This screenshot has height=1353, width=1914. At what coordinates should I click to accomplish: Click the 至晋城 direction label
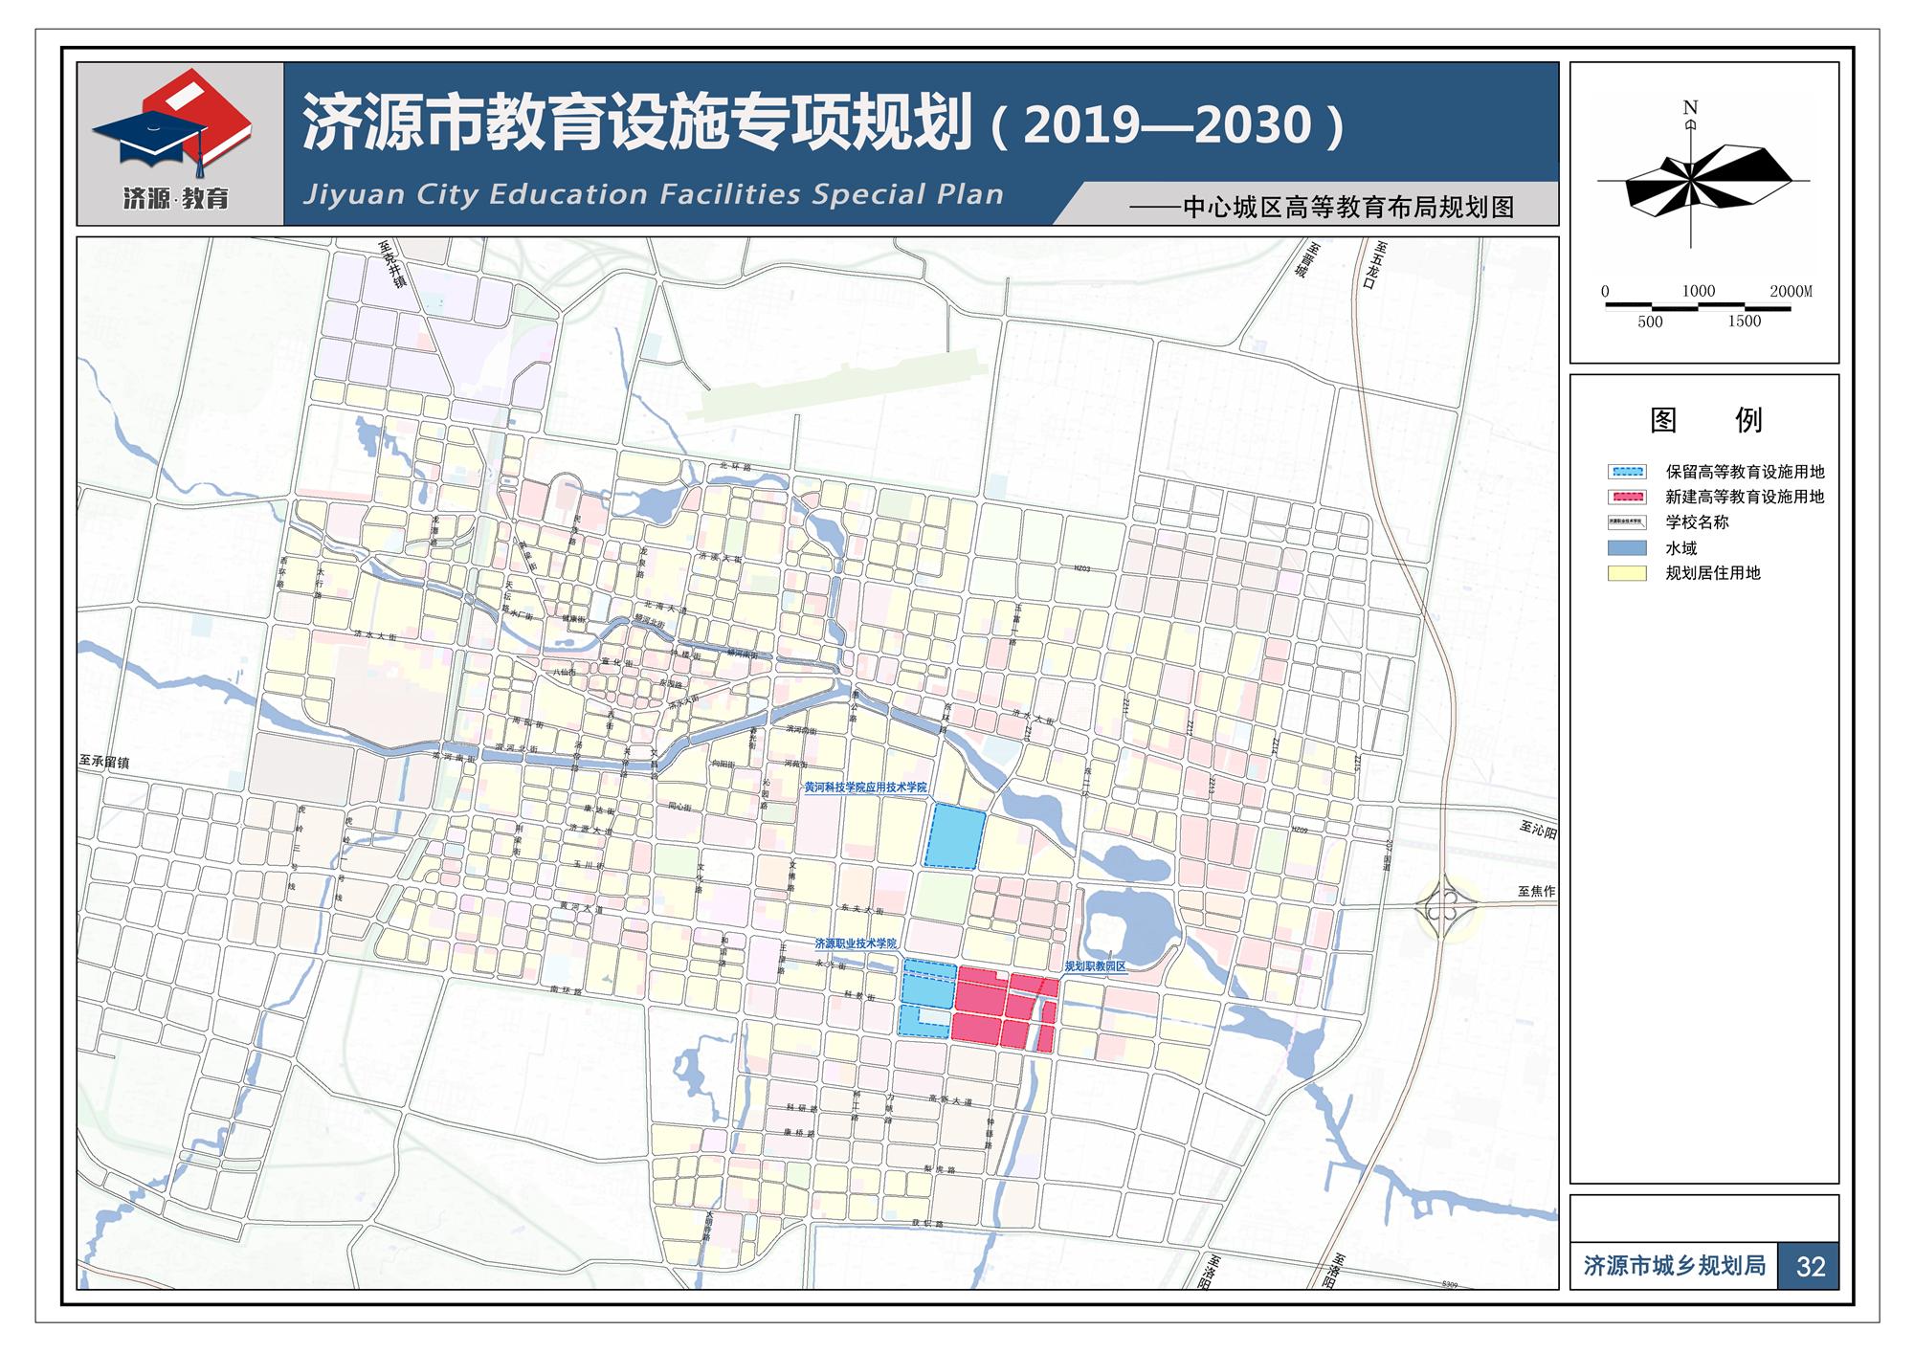1305,259
